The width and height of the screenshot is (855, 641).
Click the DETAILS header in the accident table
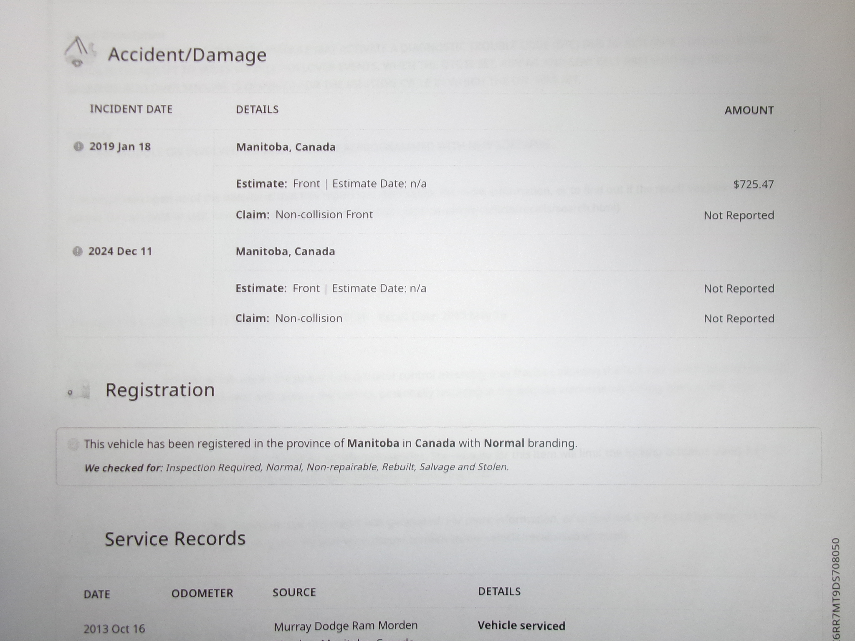point(257,109)
